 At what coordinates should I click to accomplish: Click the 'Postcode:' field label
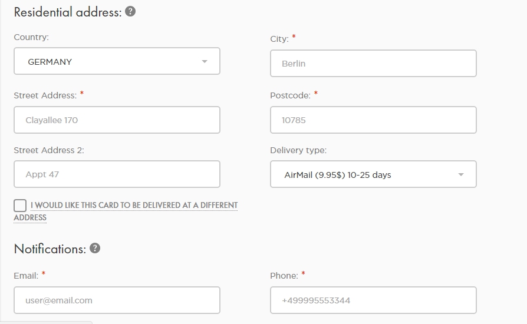point(290,95)
